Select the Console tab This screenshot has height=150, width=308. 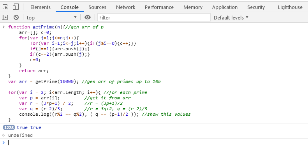coord(70,7)
